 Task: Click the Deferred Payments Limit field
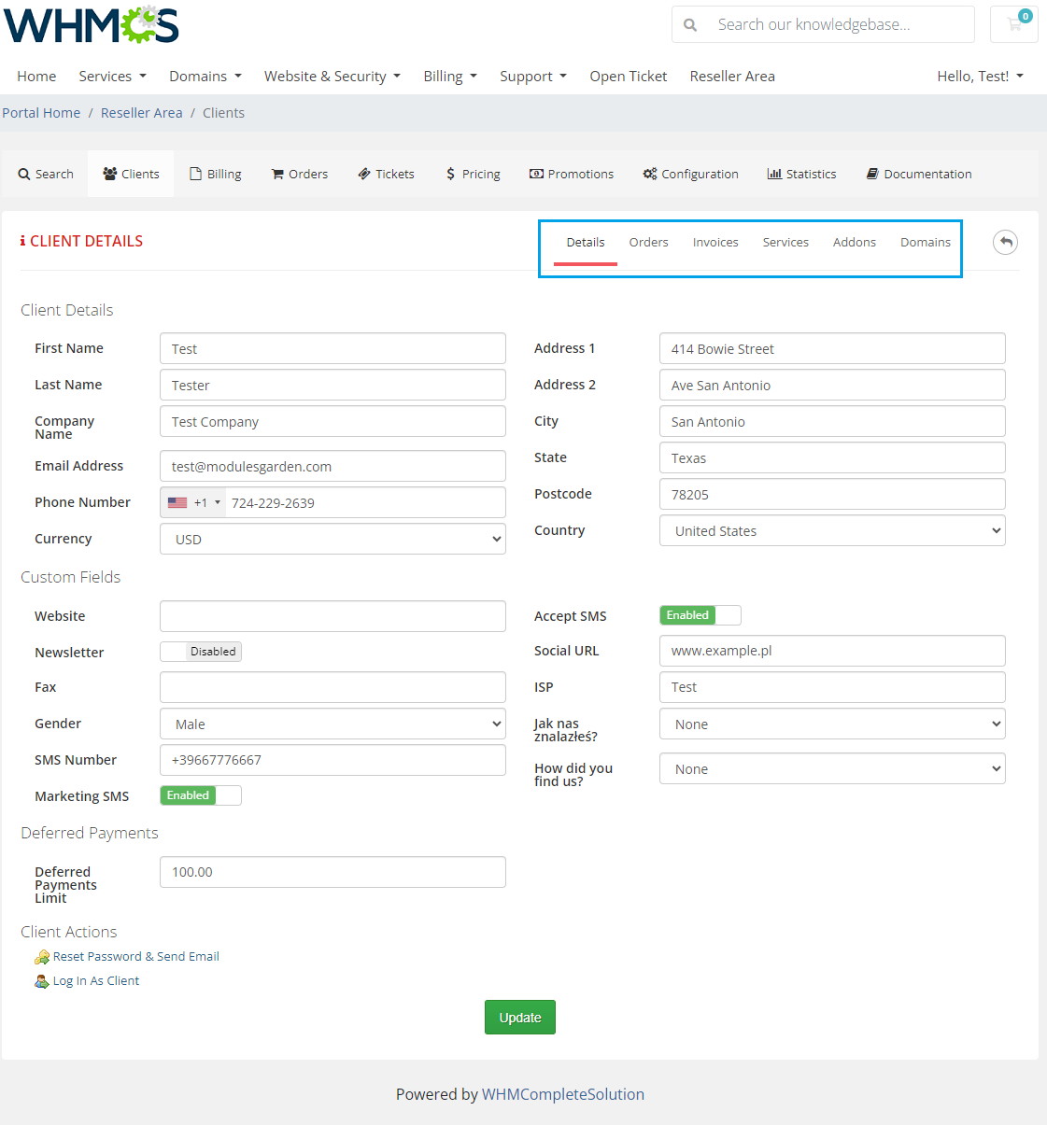click(332, 872)
